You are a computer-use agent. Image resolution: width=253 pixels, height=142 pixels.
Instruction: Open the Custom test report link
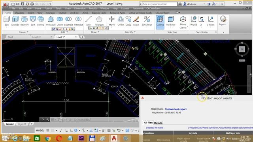pos(176,109)
